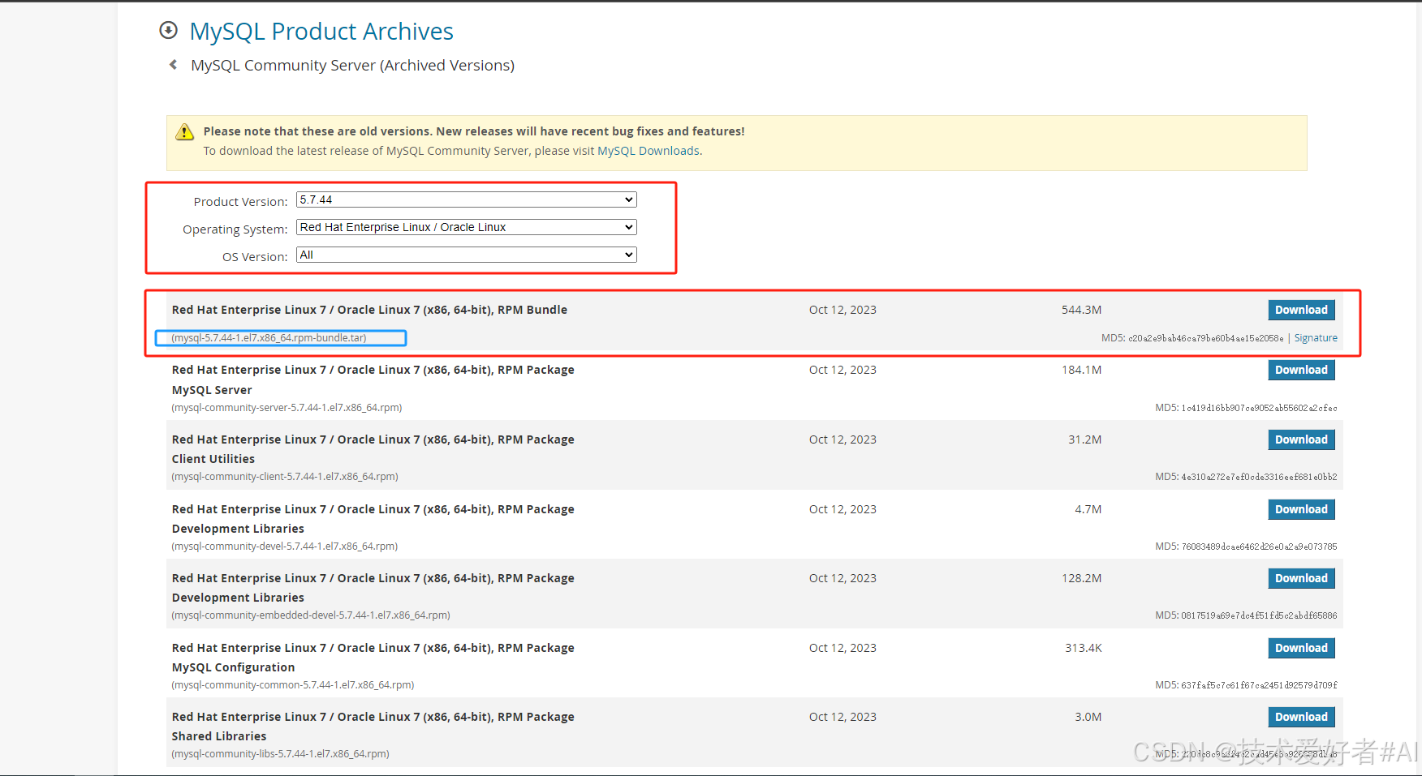Expand the Operating System dropdown
Screen dimensions: 1422x776
point(466,227)
